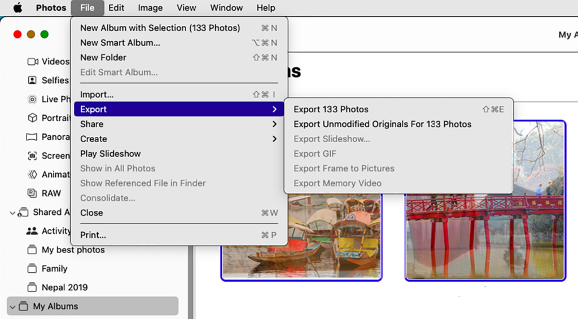Close the open File menu
Image resolution: width=578 pixels, height=319 pixels.
click(87, 7)
